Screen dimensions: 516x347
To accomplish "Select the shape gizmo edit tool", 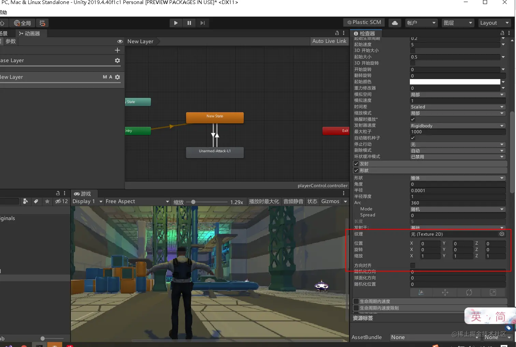I will pos(421,292).
